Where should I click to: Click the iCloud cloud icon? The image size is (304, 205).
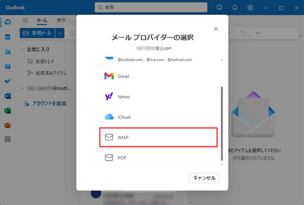tap(109, 117)
